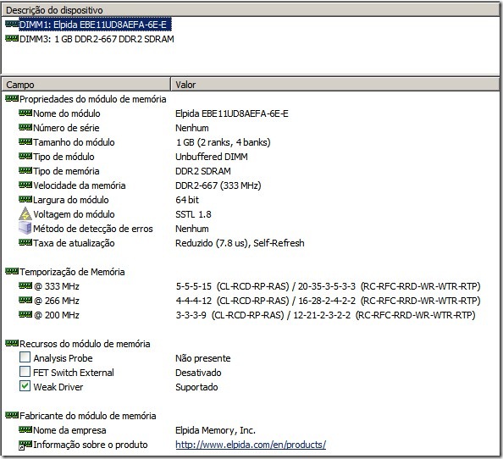This screenshot has width=503, height=459.
Task: Select the SSTL 1.8 value
Action: click(193, 214)
